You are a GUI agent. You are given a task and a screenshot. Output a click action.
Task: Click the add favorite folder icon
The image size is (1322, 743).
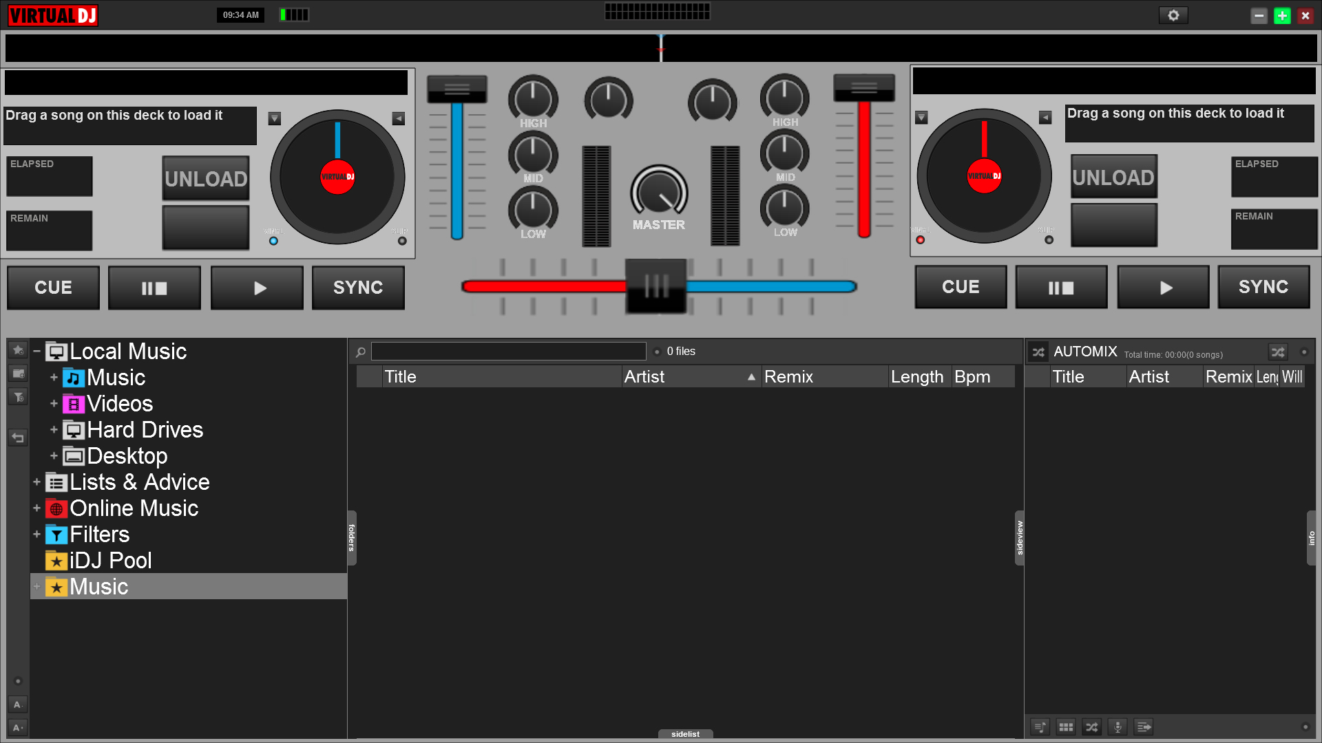click(x=18, y=350)
